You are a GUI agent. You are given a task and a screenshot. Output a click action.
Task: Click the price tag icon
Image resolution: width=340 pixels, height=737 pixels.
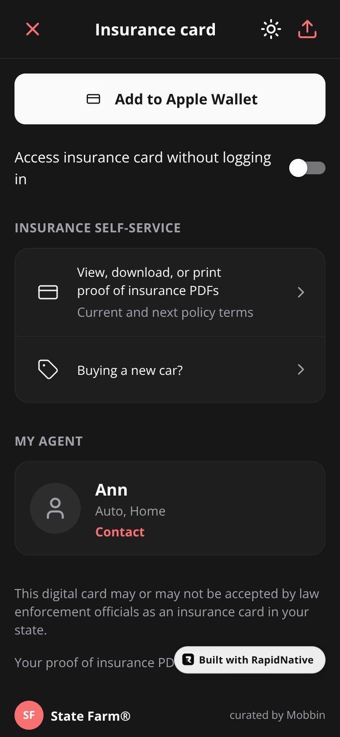point(48,369)
